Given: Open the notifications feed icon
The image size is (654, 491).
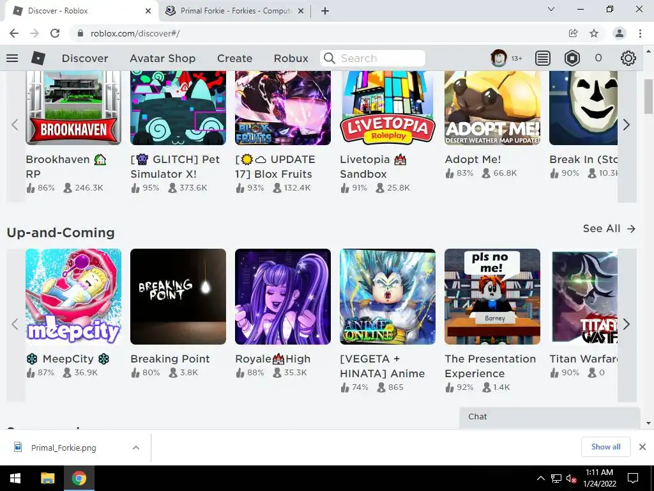Looking at the screenshot, I should (x=543, y=58).
